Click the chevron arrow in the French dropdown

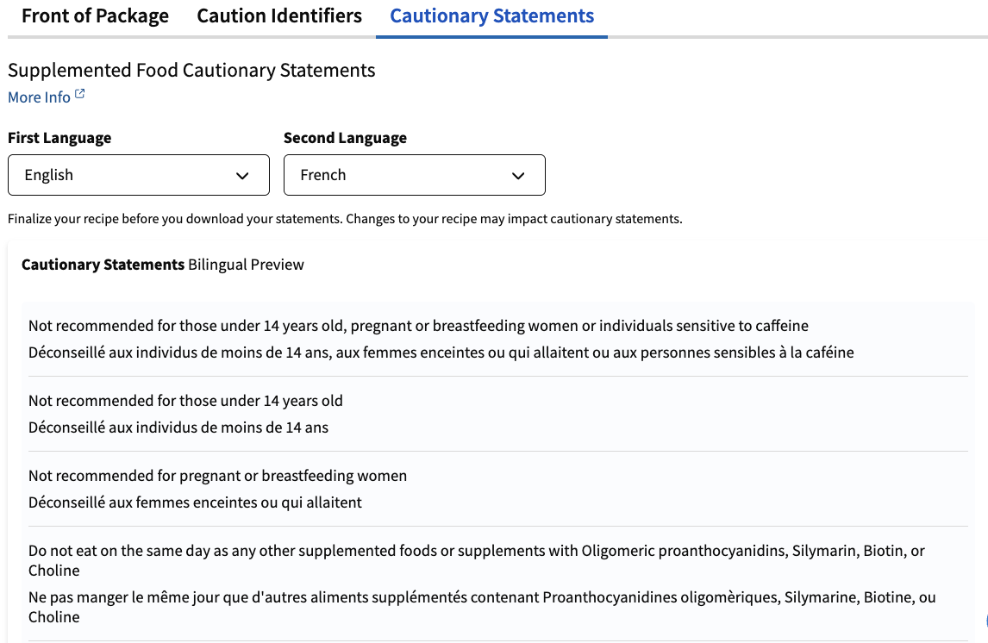click(x=518, y=176)
